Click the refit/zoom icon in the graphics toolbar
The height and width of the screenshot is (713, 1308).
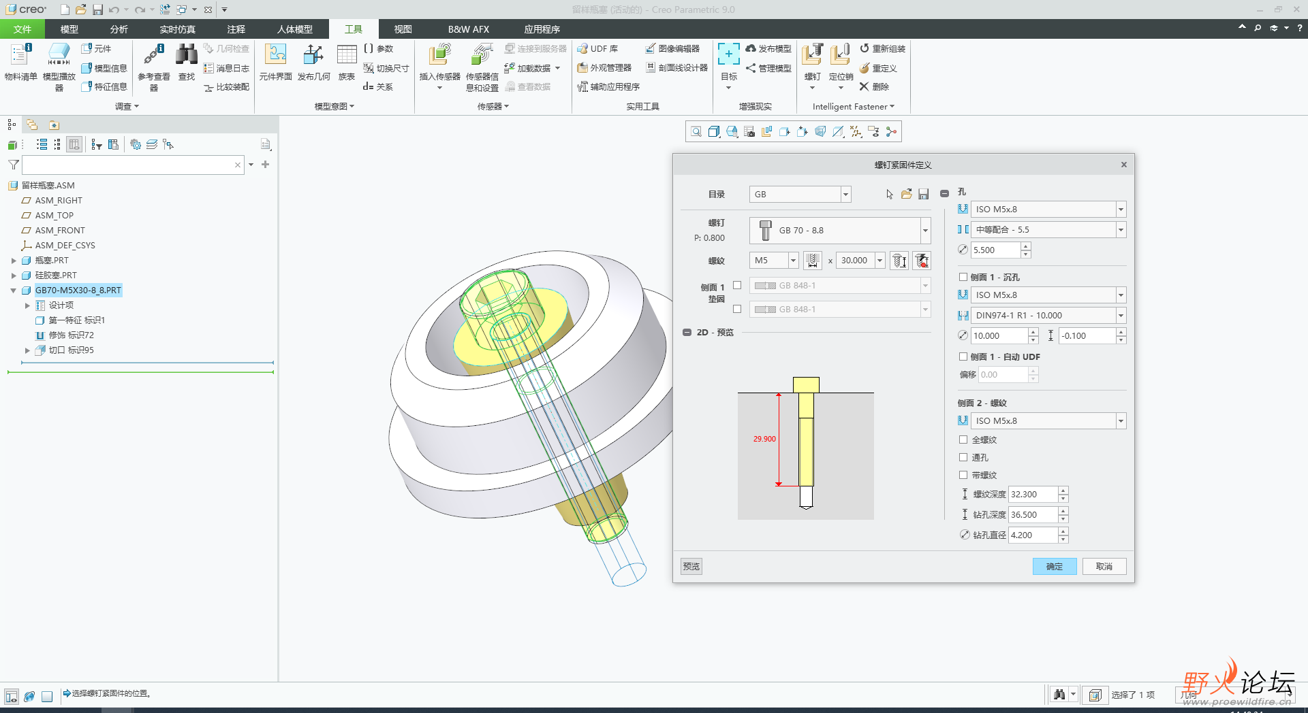click(696, 132)
